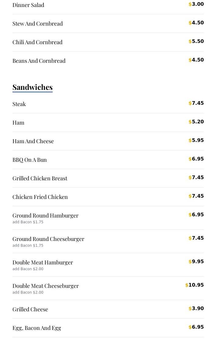Select Double Meat Hamburger item
Viewport: 216px width, 343px height.
pyautogui.click(x=43, y=263)
